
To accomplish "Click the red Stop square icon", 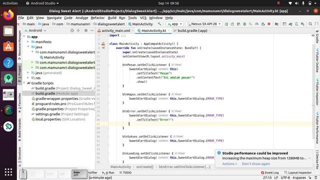I will point(269,24).
